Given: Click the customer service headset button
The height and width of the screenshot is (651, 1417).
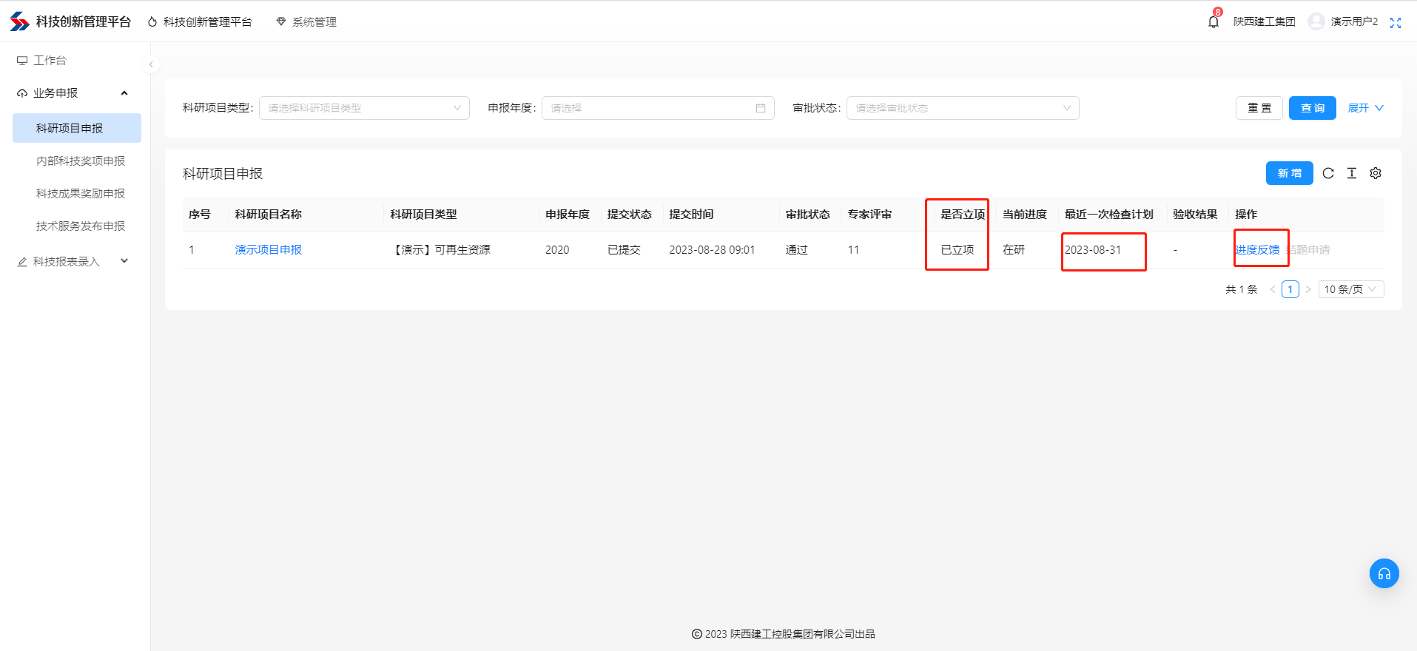Looking at the screenshot, I should click(x=1384, y=573).
